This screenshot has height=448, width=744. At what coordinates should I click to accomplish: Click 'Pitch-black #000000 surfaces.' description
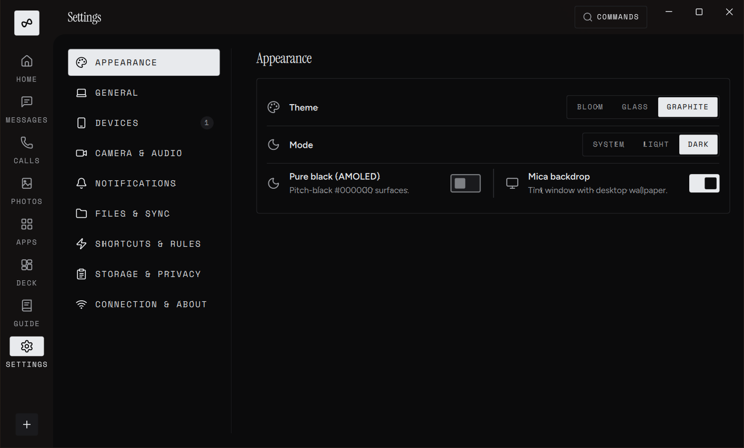coord(349,190)
